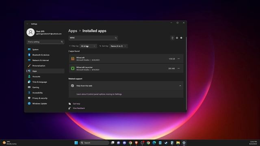Viewport: 260px width, 146px height.
Task: Open Accessibility settings
Action: (45, 93)
